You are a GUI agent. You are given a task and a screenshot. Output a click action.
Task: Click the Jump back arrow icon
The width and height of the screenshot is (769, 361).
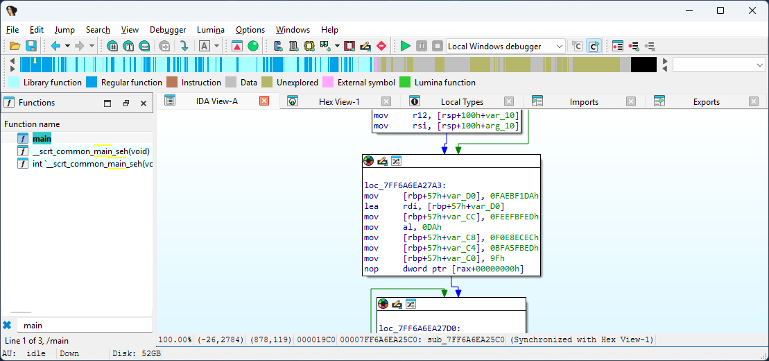point(55,46)
